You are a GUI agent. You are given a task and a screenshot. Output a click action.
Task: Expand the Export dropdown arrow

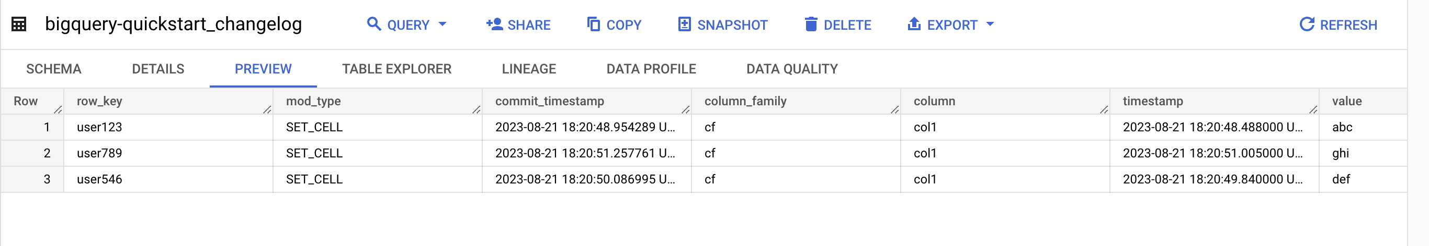(990, 24)
